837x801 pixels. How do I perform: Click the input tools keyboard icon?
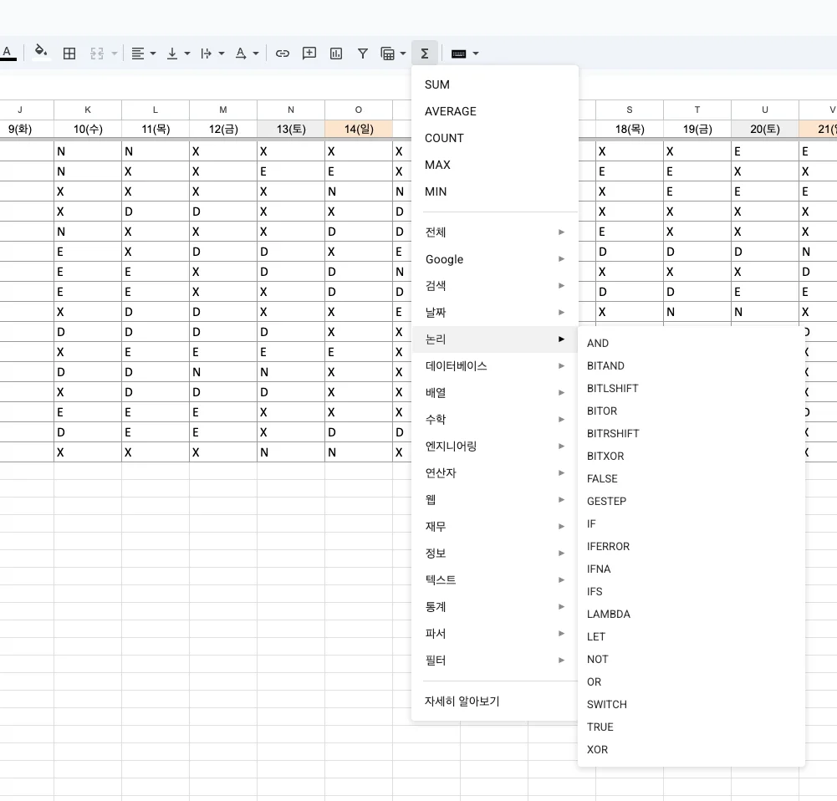click(458, 54)
